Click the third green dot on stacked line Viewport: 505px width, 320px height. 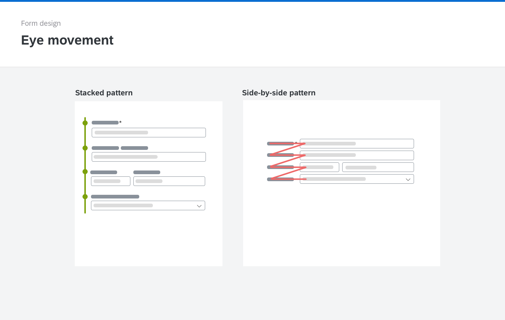(x=85, y=172)
